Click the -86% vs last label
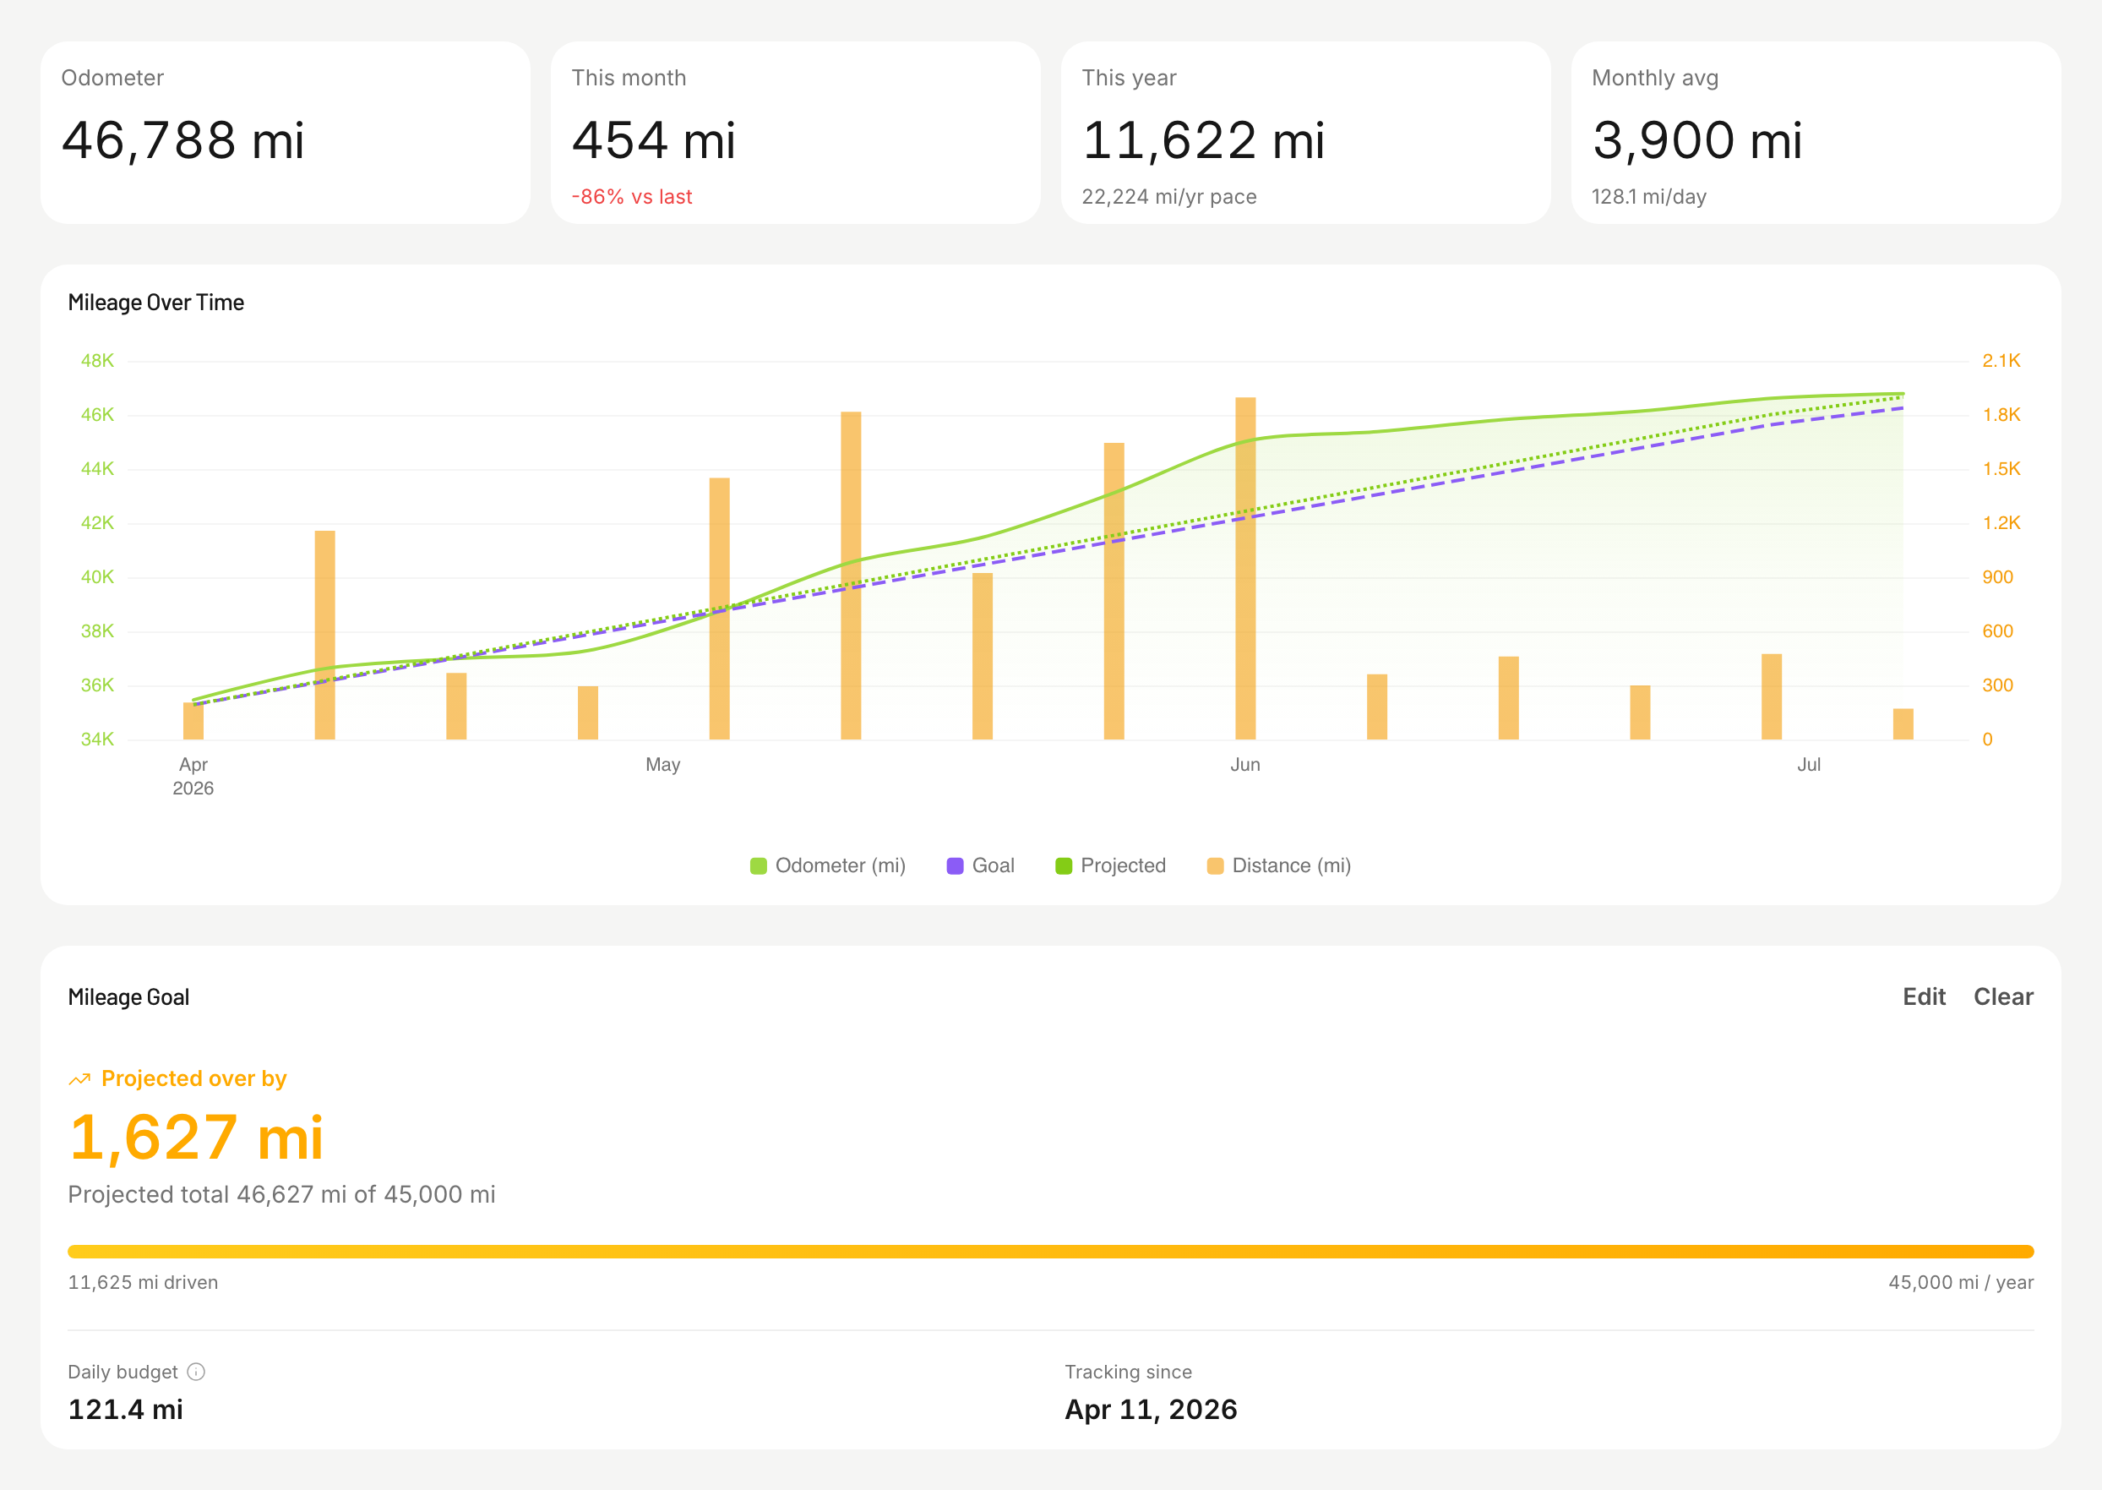This screenshot has width=2102, height=1490. click(x=632, y=197)
